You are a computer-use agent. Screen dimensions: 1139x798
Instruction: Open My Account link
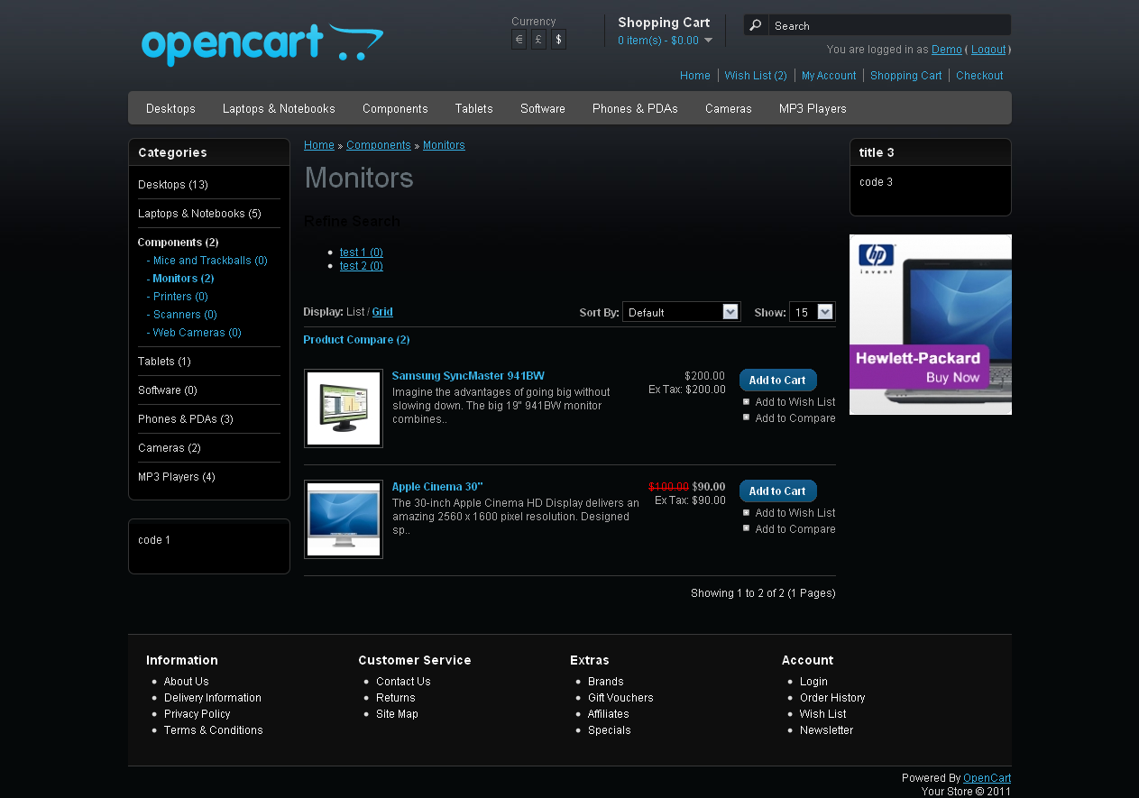[x=829, y=76]
